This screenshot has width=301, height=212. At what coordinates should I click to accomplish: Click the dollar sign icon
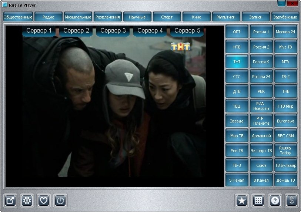coord(292,201)
